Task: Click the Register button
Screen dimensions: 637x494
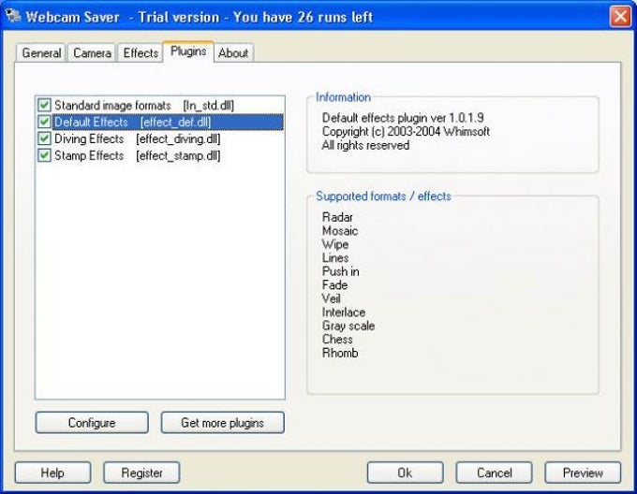Action: point(141,472)
